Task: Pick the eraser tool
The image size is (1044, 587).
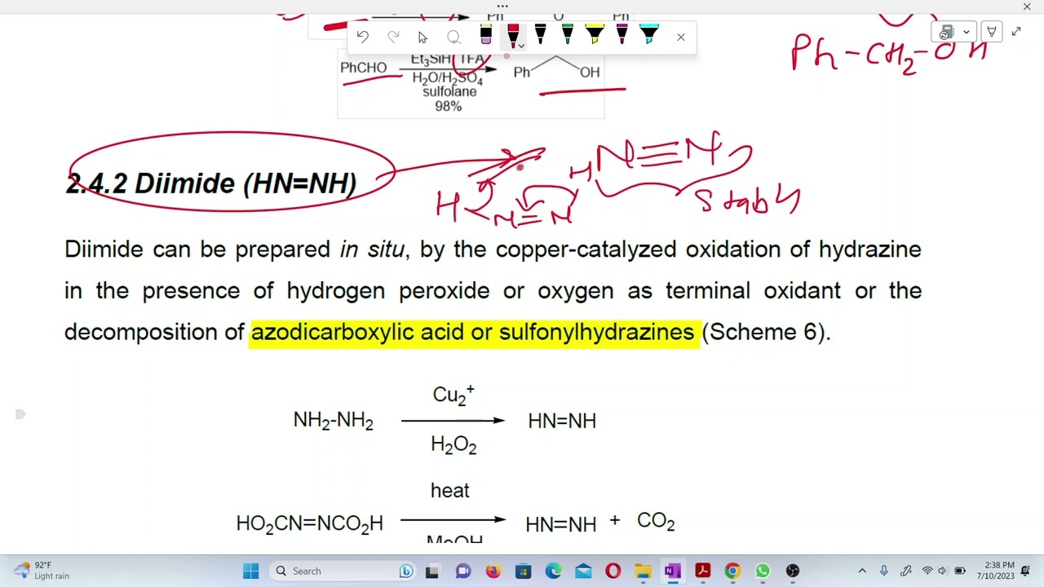Action: (485, 35)
